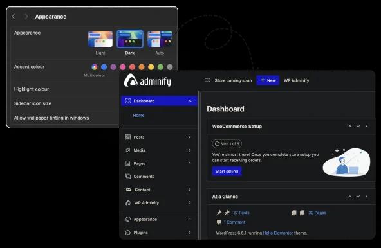Screen dimensions: 381x248
Task: Open the Hello Elementor theme link
Action: point(278,233)
